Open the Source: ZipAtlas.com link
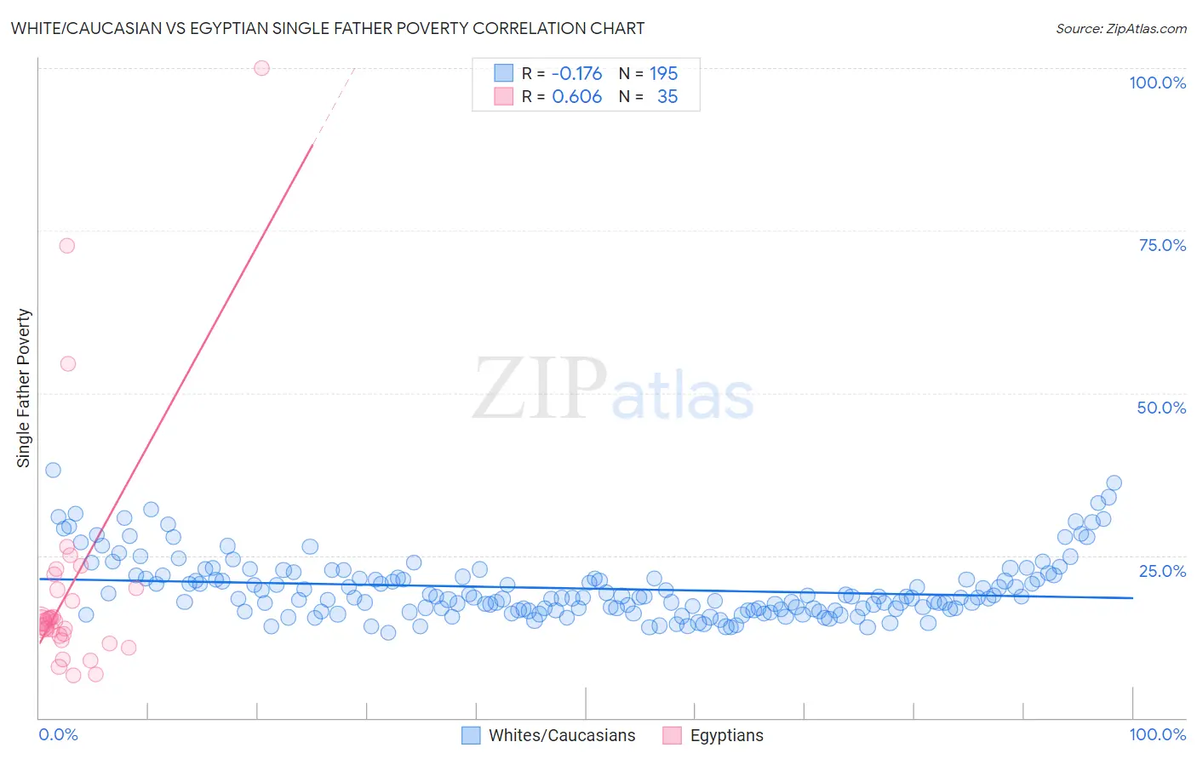Screen dimensions: 1197x759 (x=1121, y=28)
